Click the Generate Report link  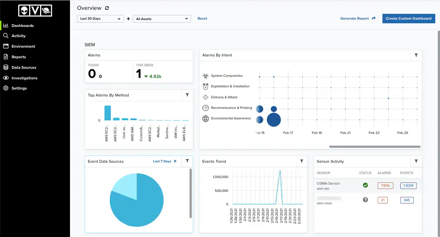coord(354,19)
